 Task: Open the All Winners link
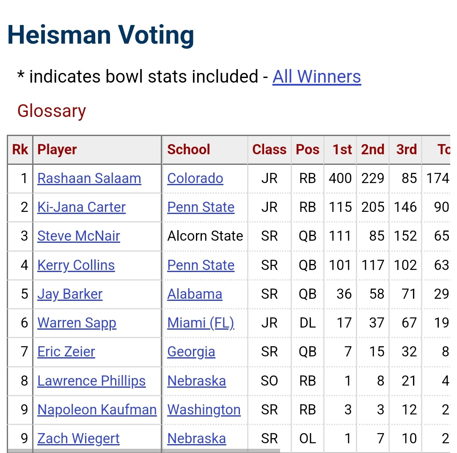[x=317, y=77]
